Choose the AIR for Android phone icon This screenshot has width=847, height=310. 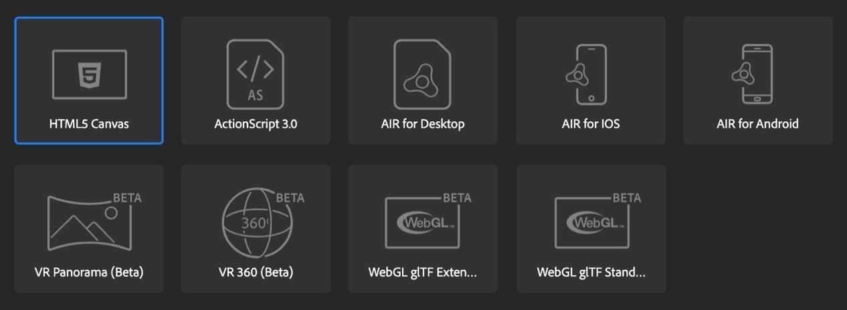coord(753,74)
